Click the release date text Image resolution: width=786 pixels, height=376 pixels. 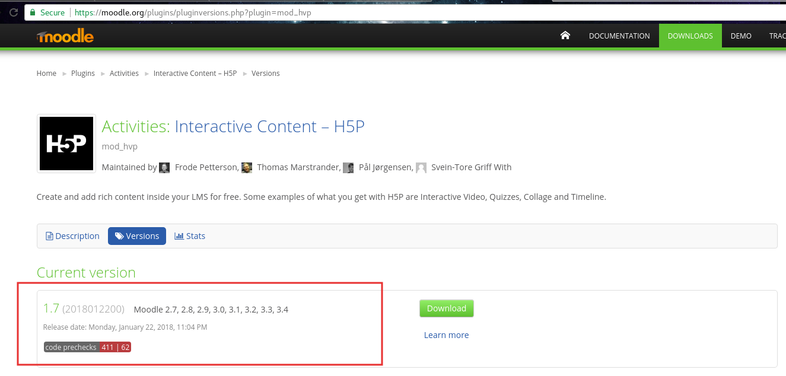point(125,327)
